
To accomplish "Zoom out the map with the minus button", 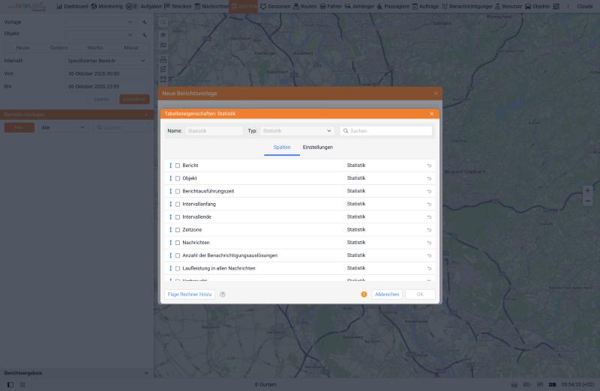I will [x=587, y=201].
